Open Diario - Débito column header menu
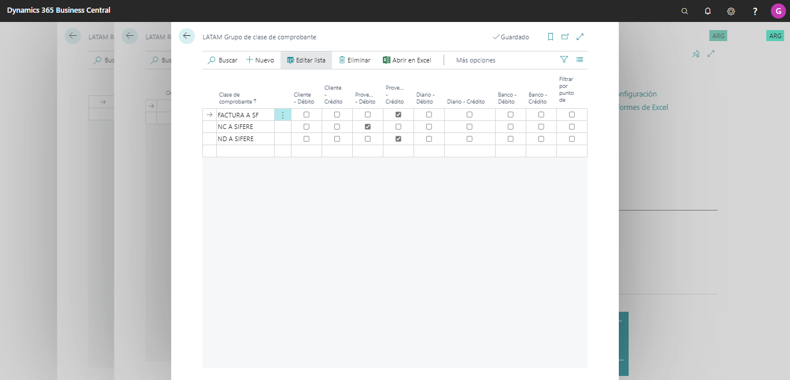 coord(426,98)
